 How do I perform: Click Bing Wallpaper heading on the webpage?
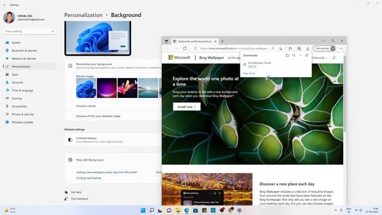point(211,58)
